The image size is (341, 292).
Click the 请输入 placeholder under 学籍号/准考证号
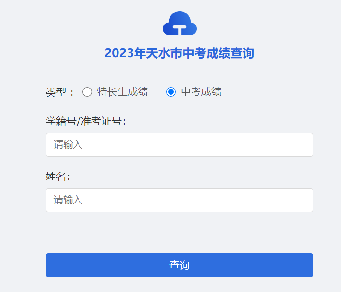(68, 145)
